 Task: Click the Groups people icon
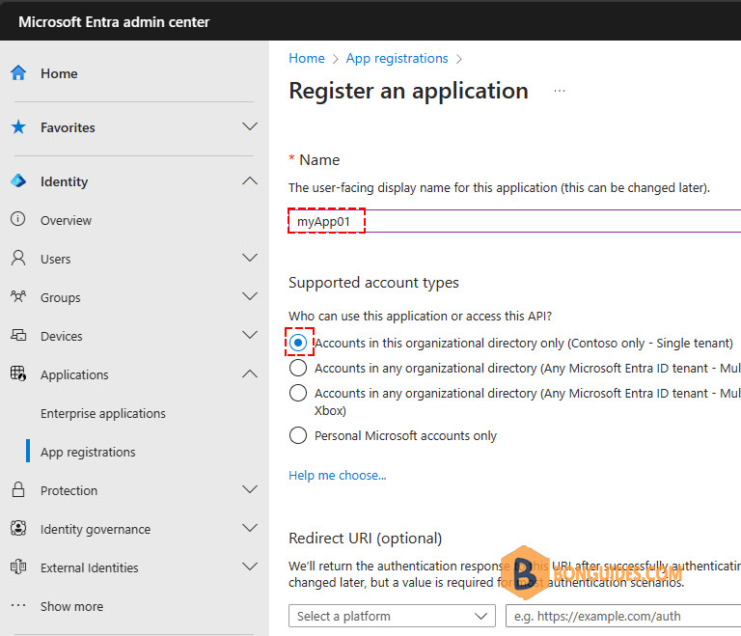point(18,296)
